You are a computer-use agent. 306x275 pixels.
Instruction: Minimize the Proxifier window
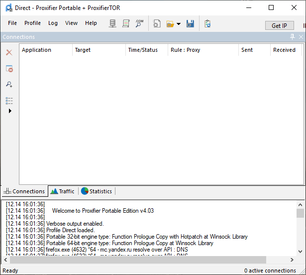(249, 8)
